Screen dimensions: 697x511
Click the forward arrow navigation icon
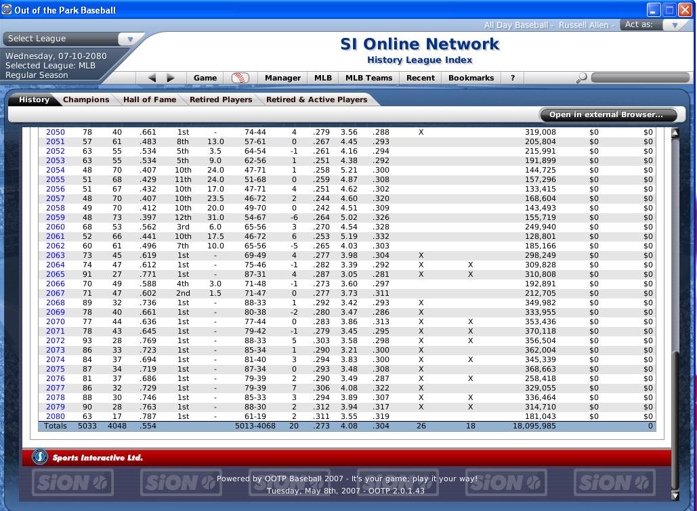[171, 78]
